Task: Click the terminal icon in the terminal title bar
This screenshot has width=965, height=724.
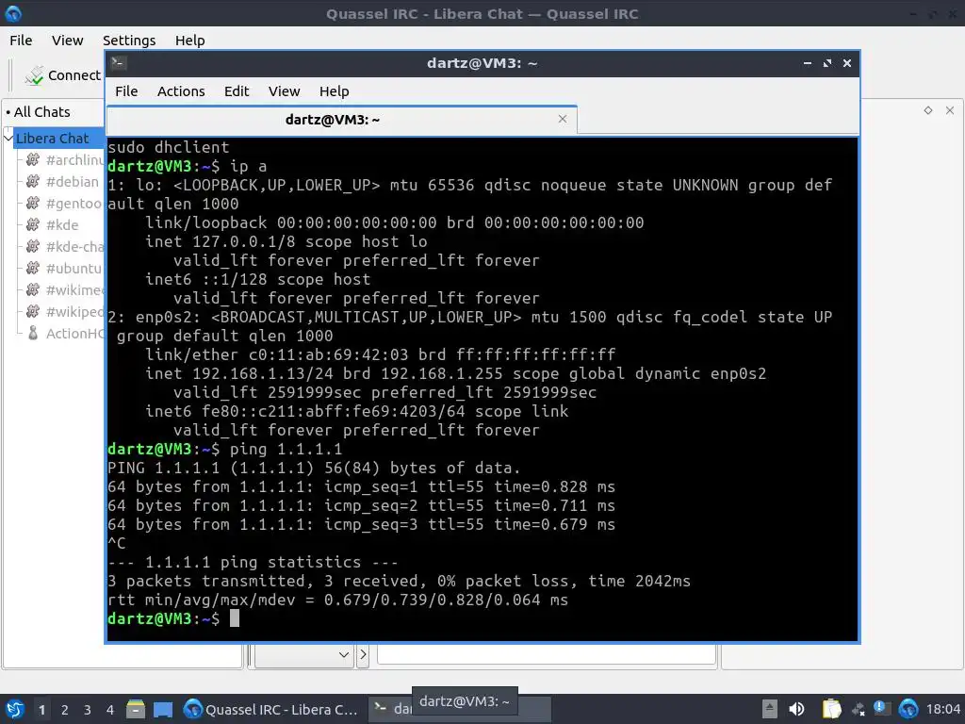Action: coord(118,63)
